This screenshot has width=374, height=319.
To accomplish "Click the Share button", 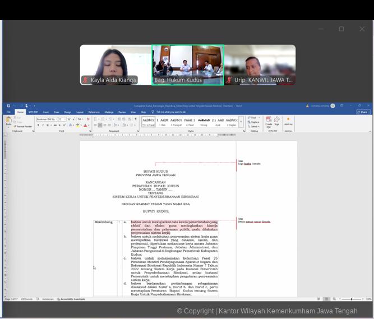I will click(363, 112).
